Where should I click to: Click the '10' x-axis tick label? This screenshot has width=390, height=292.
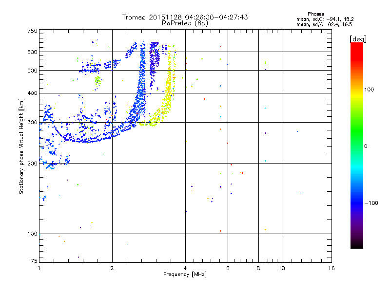click(282, 268)
